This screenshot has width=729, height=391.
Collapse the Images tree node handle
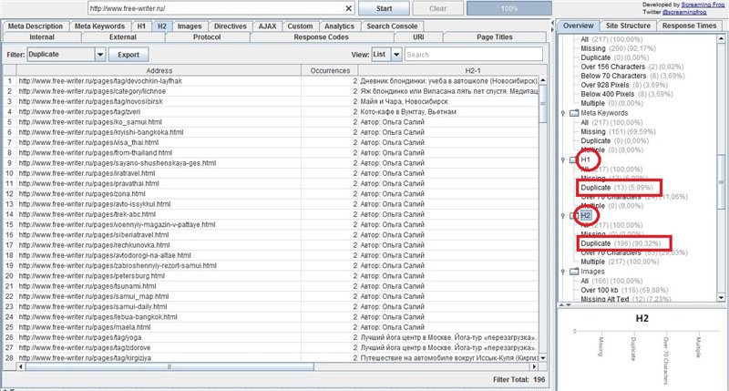click(x=563, y=272)
